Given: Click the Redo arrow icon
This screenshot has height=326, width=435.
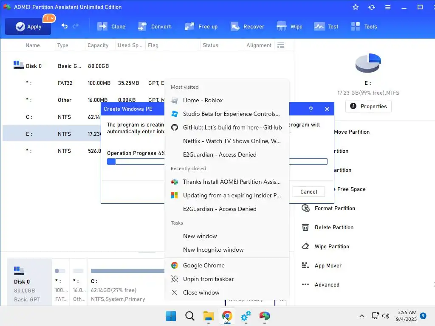Looking at the screenshot, I should [x=76, y=26].
